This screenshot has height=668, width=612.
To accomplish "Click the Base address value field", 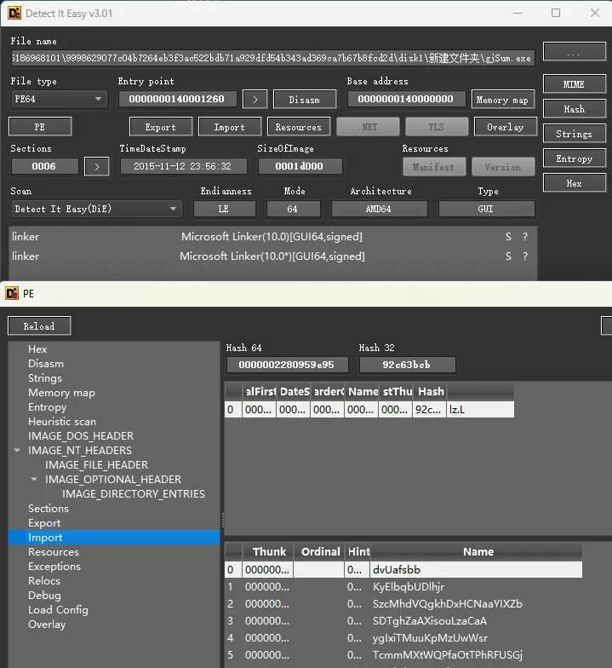I will click(406, 99).
